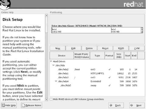Go to the Next installer screen
The width and height of the screenshot is (146, 109).
137,105
